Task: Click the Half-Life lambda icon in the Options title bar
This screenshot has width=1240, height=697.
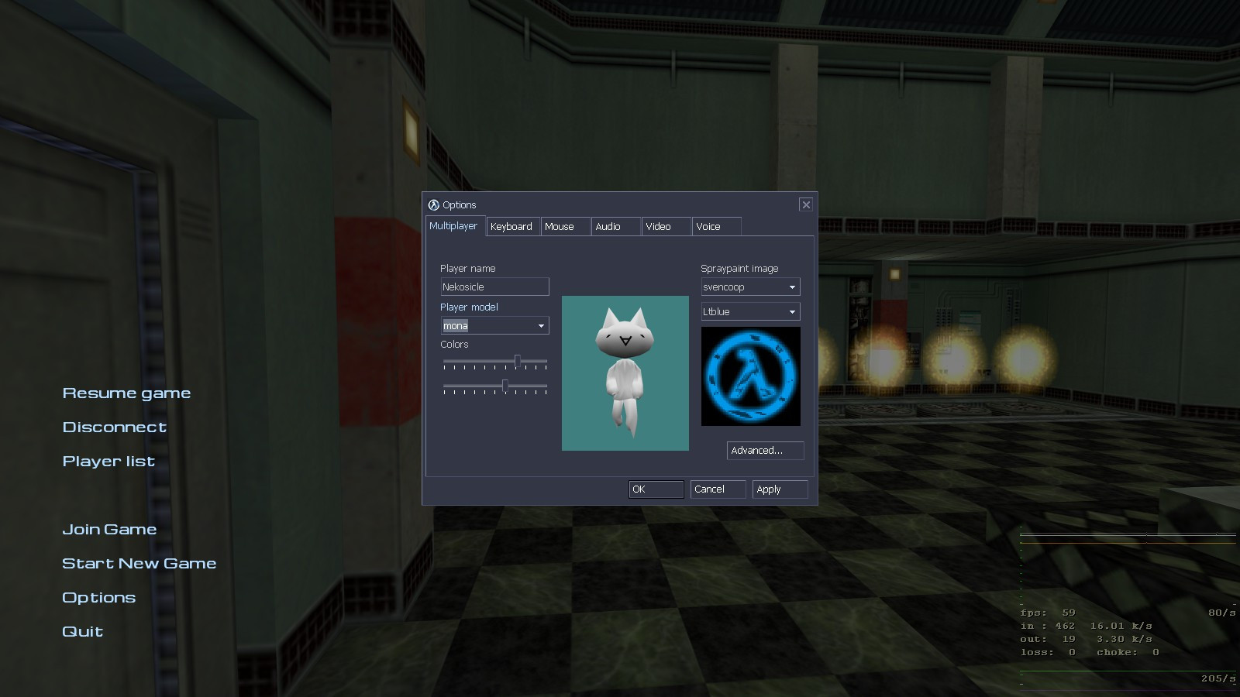Action: pyautogui.click(x=433, y=204)
